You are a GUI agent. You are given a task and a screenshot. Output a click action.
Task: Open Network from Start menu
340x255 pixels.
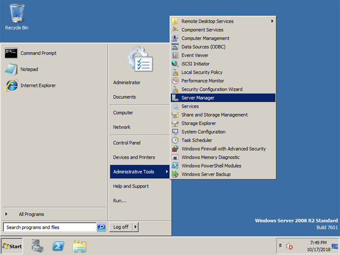coord(140,127)
